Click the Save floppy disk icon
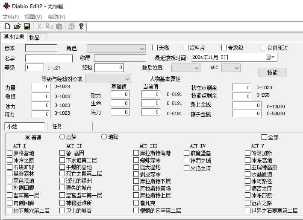Screen dimensions: 303x220 coord(27,26)
